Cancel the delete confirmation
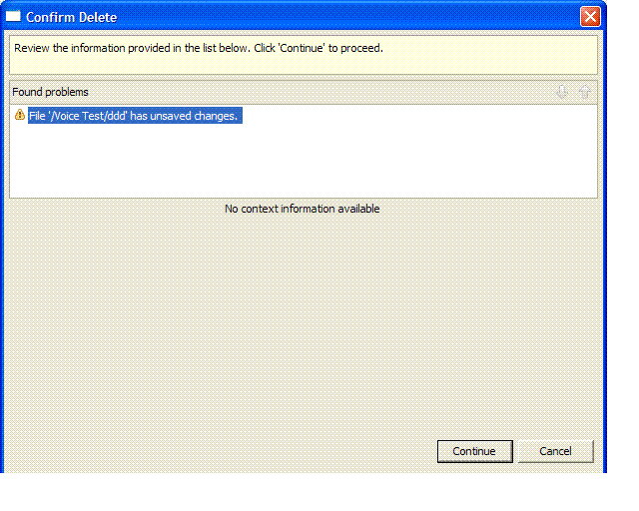The image size is (639, 511). (555, 451)
